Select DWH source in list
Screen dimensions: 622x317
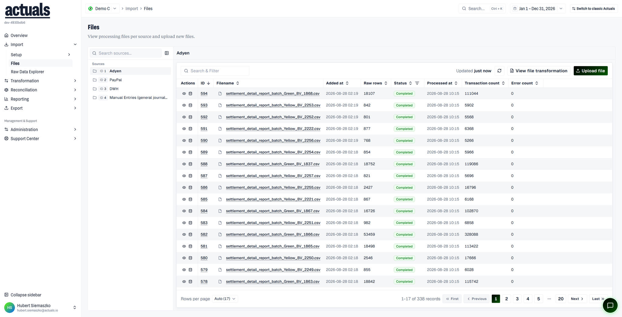click(131, 89)
